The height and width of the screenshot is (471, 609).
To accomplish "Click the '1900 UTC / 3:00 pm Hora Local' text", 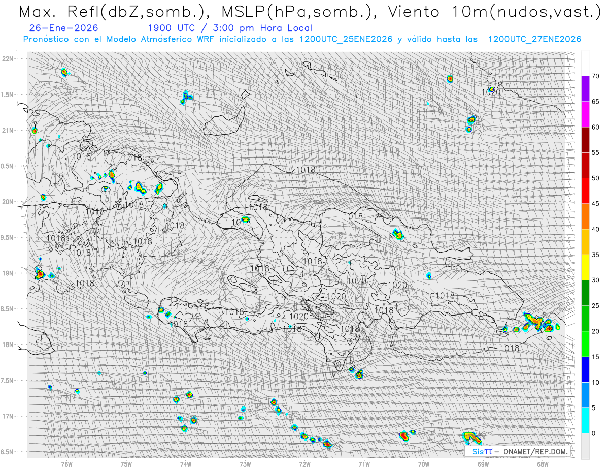I will pyautogui.click(x=230, y=28).
